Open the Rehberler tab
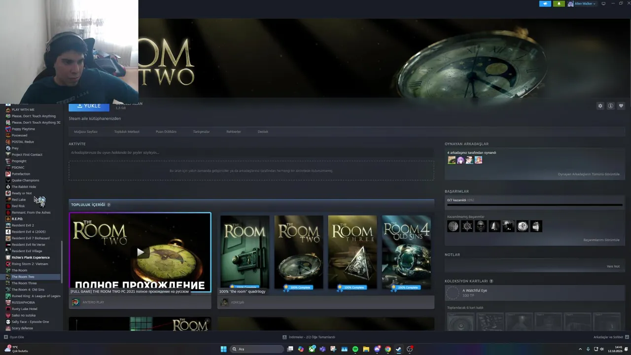This screenshot has height=355, width=631. (234, 132)
